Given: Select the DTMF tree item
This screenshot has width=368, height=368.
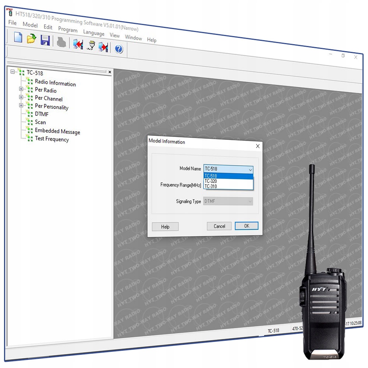Looking at the screenshot, I should click(x=42, y=114).
